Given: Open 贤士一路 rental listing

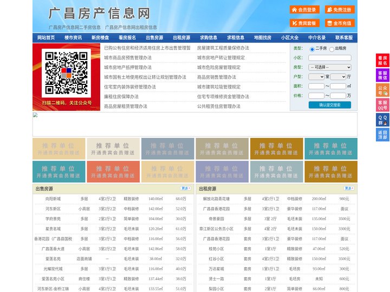Looking at the screenshot, I should (x=216, y=279).
